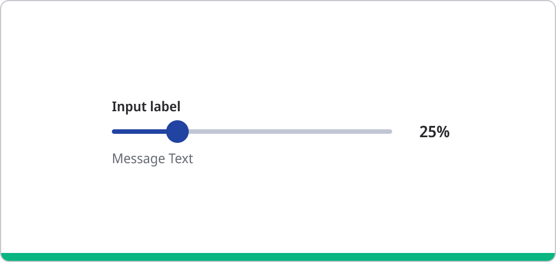Click the blue slider thumb handle
The height and width of the screenshot is (262, 556).
pos(177,132)
